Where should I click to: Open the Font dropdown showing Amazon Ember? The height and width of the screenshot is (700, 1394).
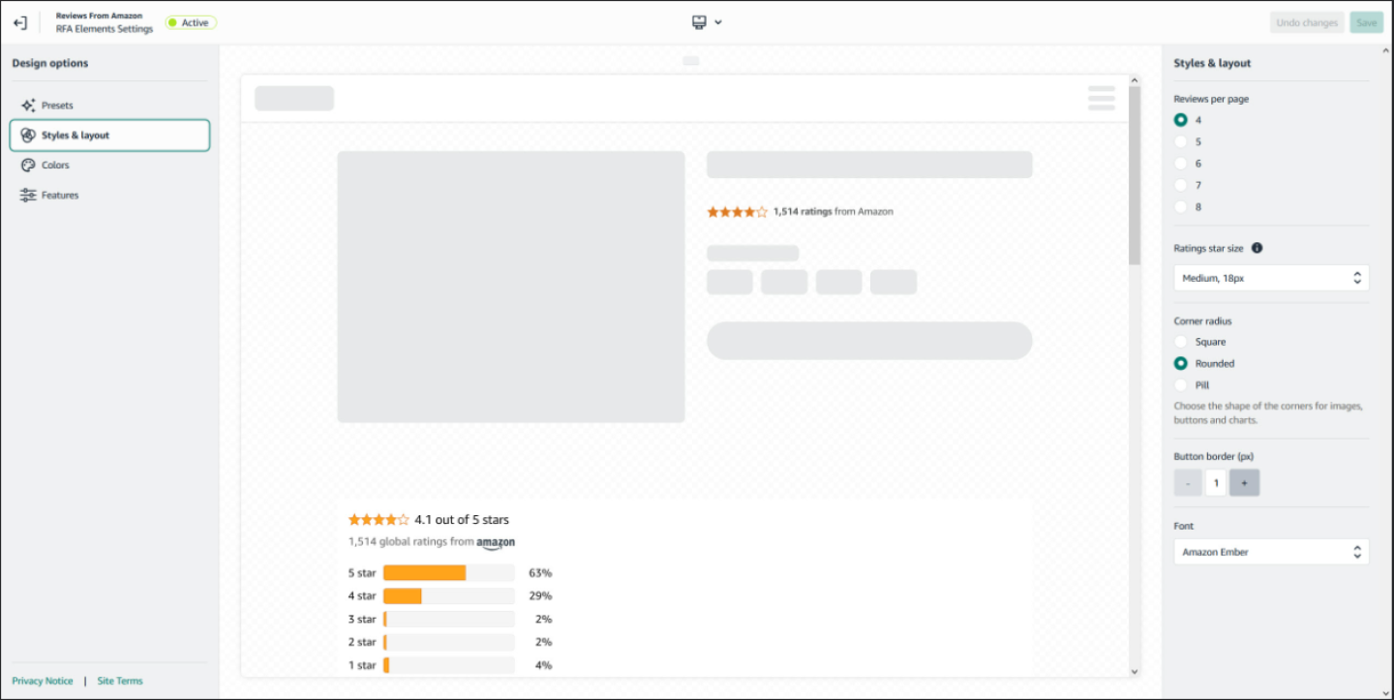click(x=1271, y=551)
